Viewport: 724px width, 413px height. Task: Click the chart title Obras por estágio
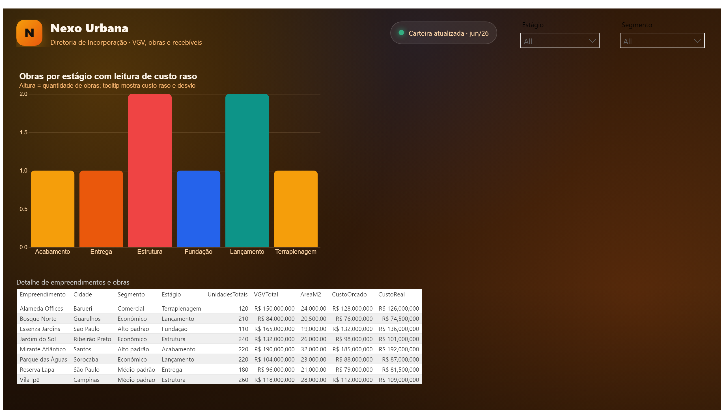point(108,76)
